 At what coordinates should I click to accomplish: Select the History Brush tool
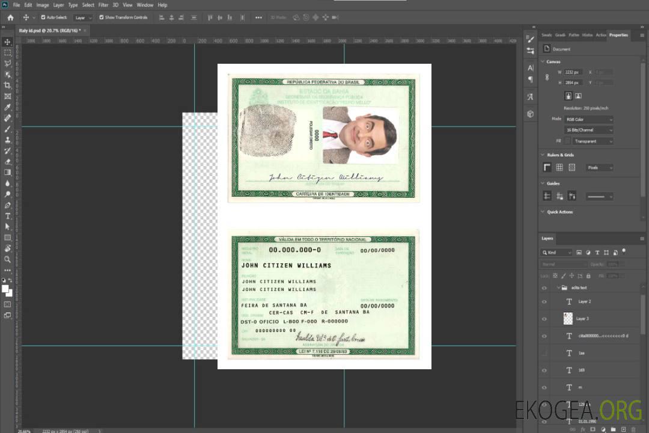coord(7,150)
